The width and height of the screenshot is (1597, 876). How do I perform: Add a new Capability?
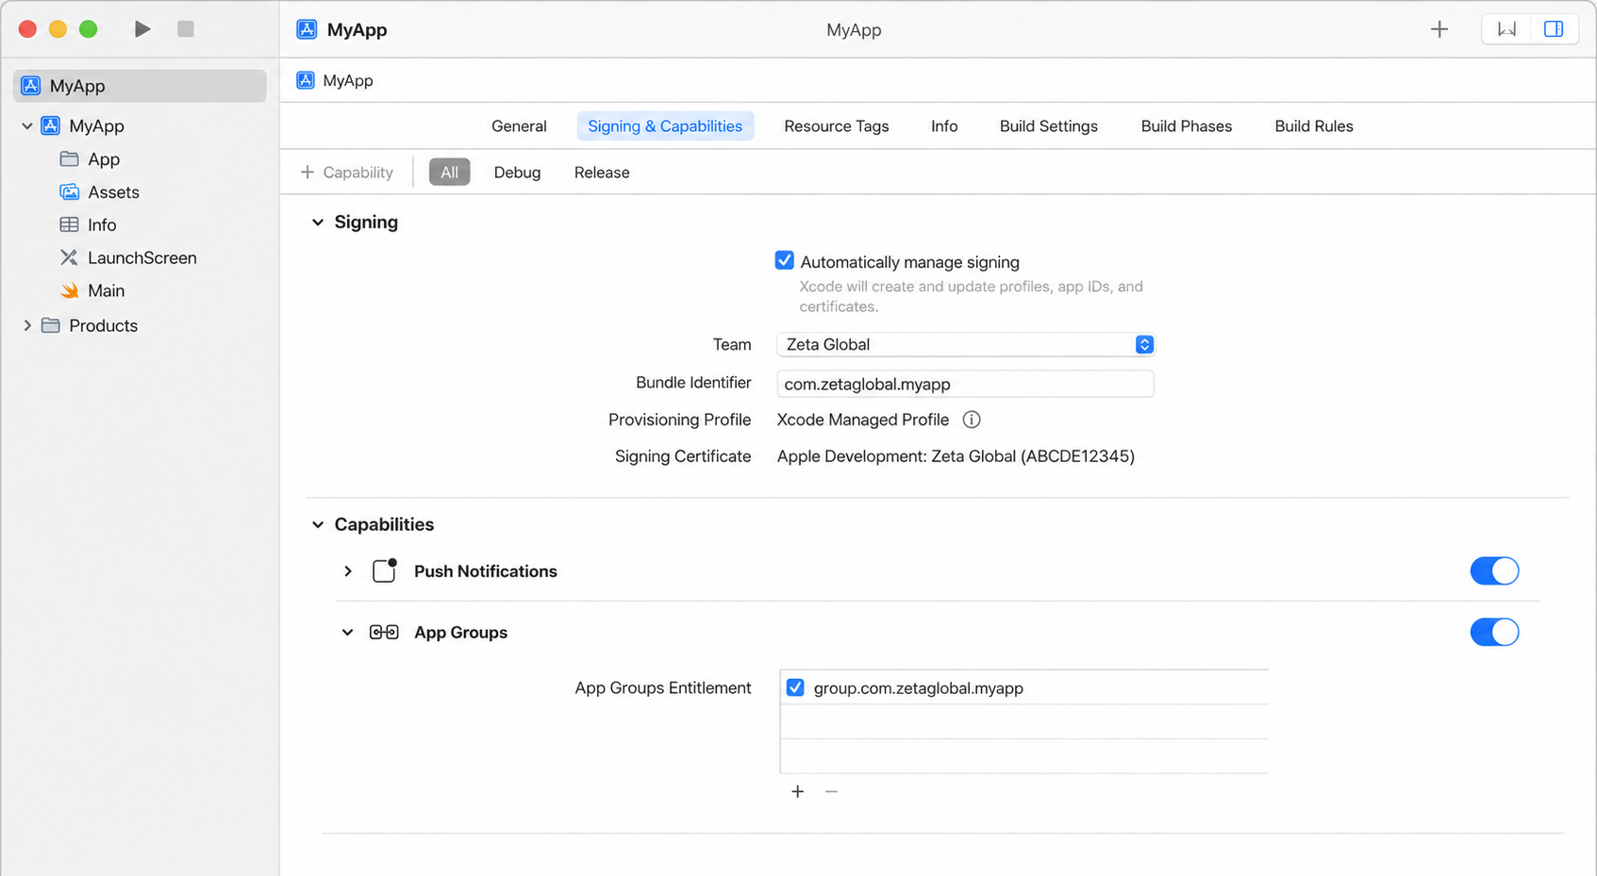coord(346,173)
